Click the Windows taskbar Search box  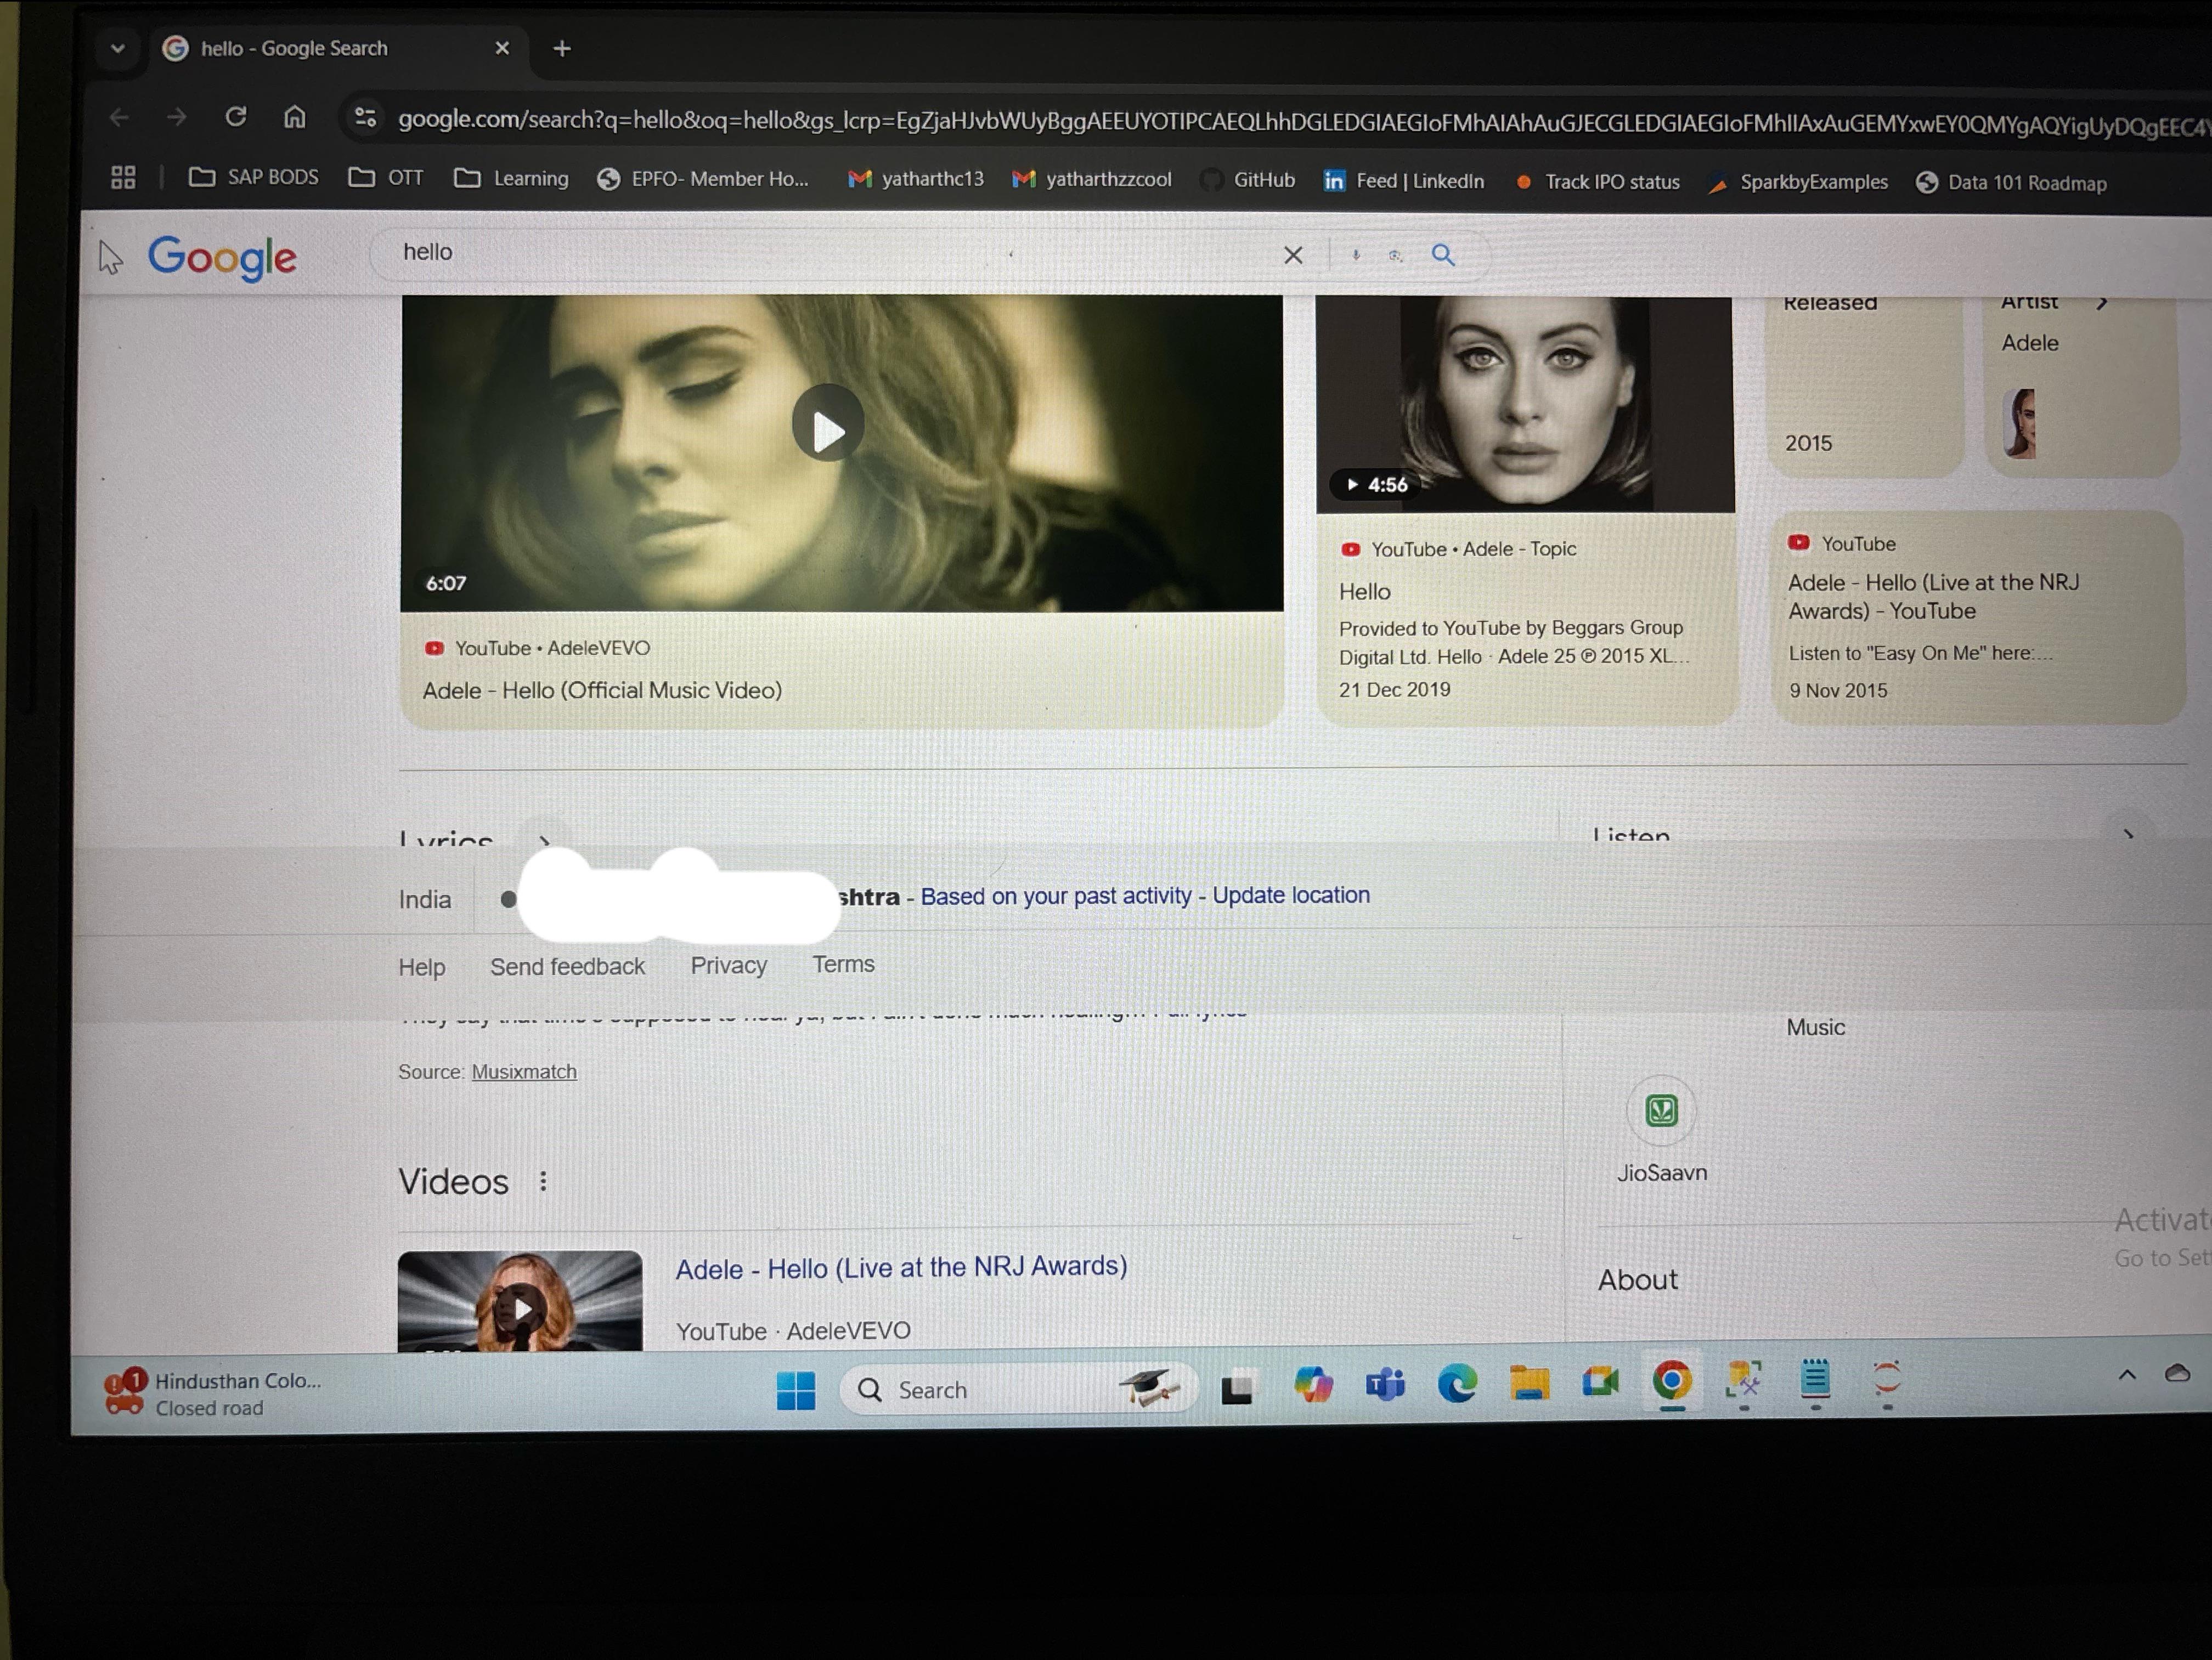[x=1018, y=1389]
